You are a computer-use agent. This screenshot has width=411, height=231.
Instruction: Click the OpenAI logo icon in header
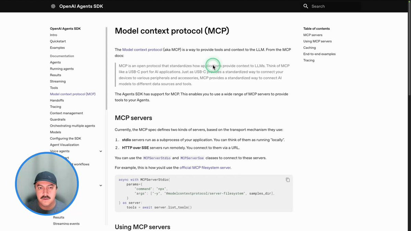click(x=53, y=6)
